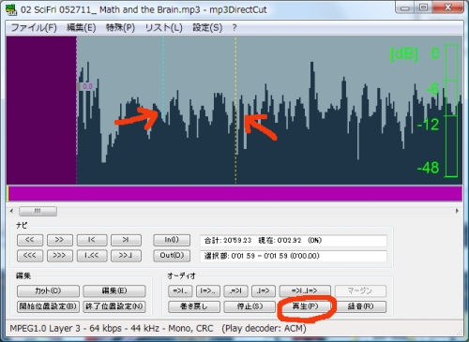
Task: Open the ? help menu
Action: coord(234,28)
